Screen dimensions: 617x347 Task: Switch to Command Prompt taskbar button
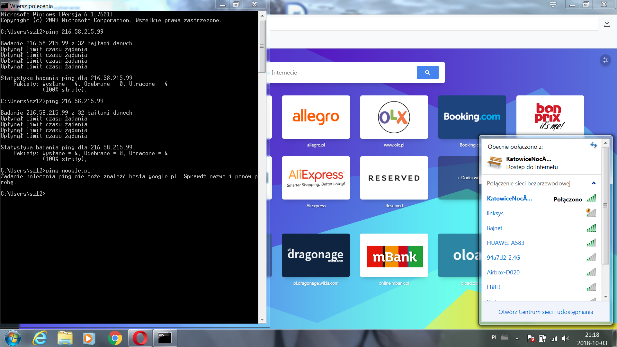pos(165,338)
